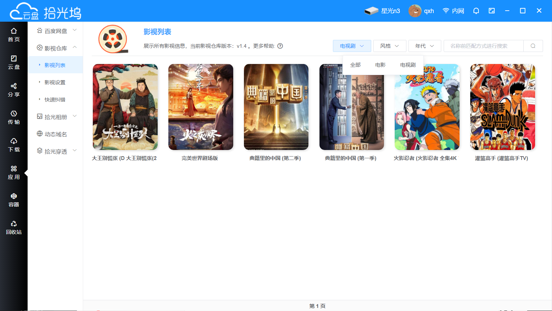
Task: Click the 第 1 页 page indicator
Action: 317,306
